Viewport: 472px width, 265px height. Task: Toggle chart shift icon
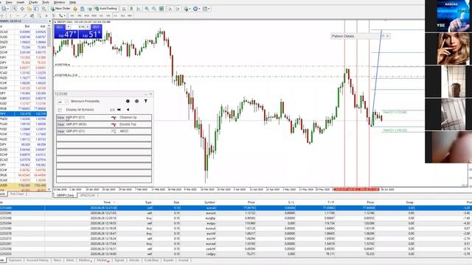pos(178,9)
